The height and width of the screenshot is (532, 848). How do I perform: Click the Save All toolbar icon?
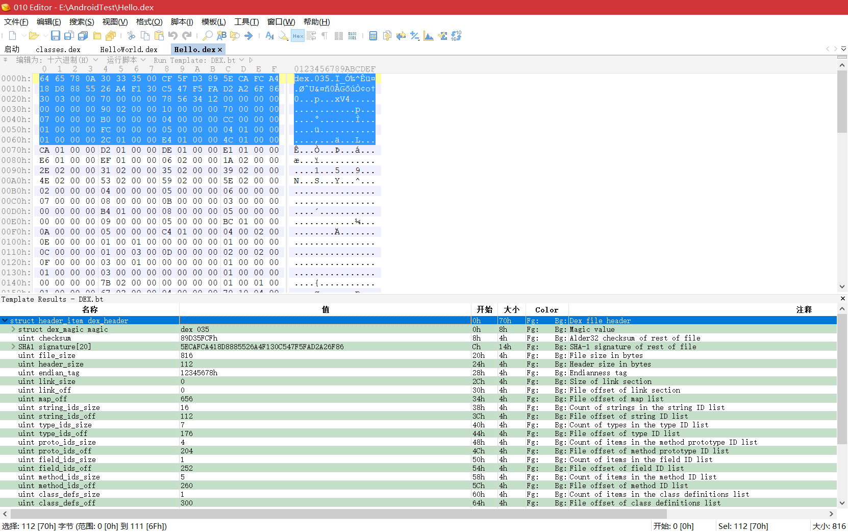point(83,36)
